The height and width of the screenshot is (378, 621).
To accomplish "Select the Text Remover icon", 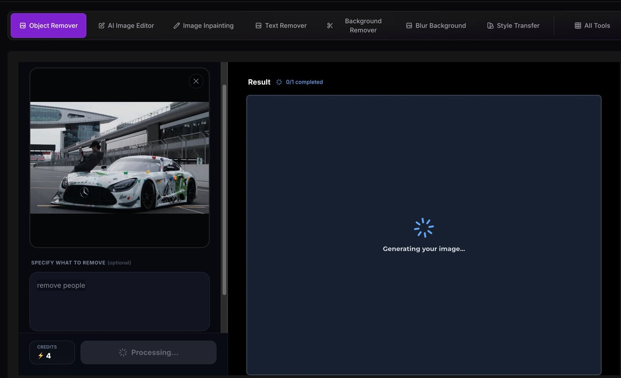I will tap(258, 25).
